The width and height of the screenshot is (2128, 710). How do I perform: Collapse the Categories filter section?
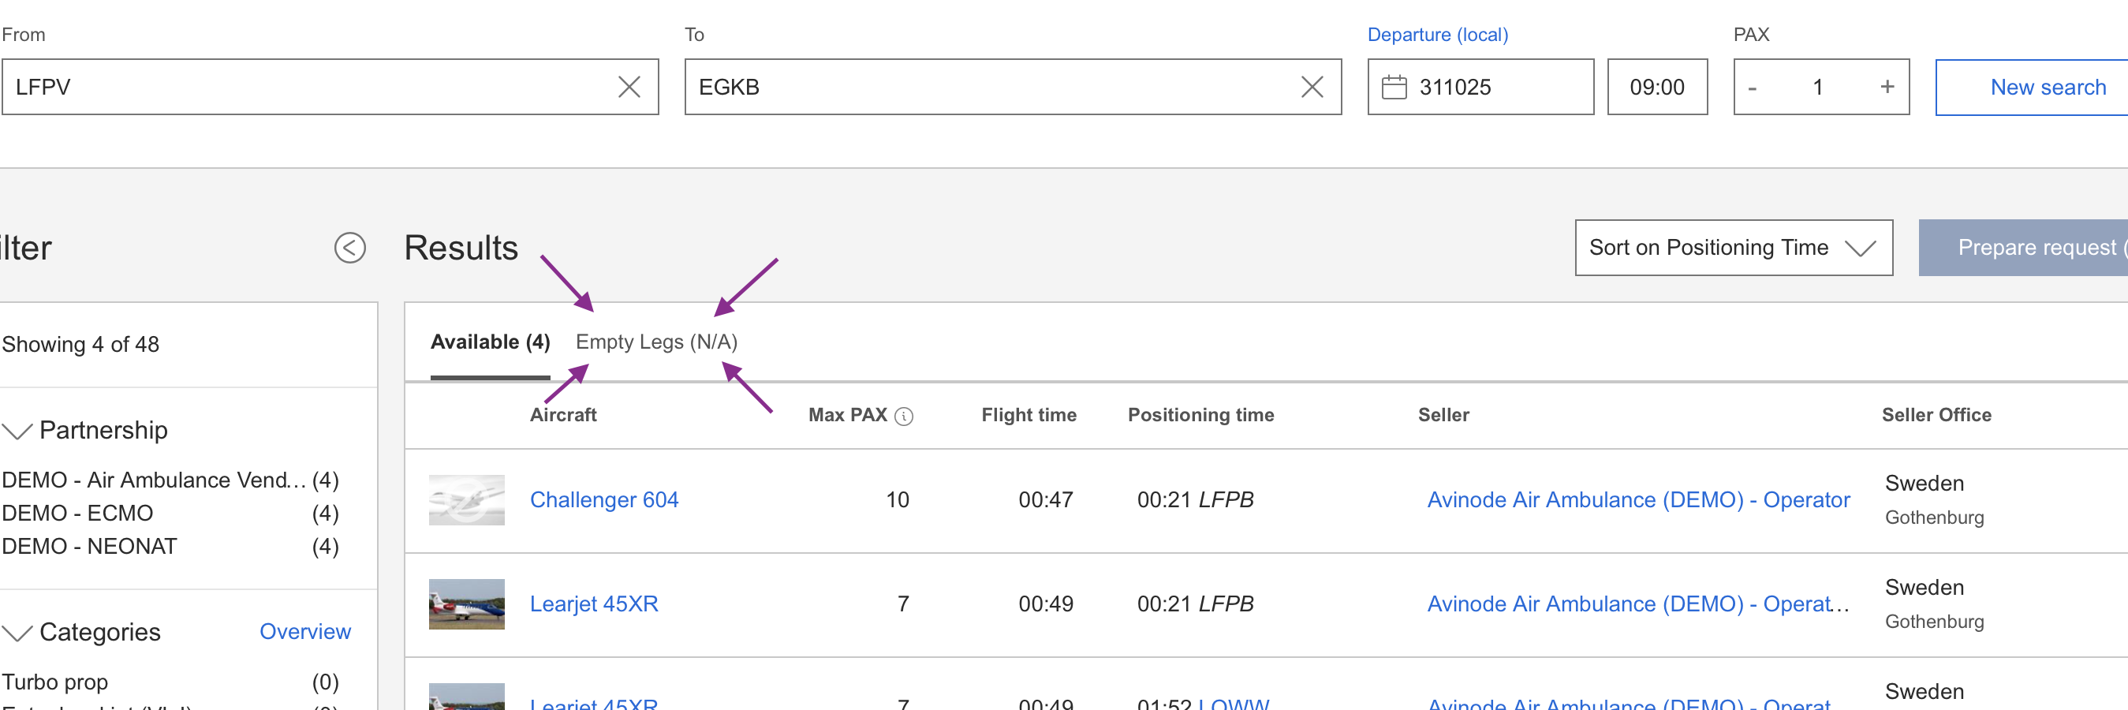(x=17, y=633)
